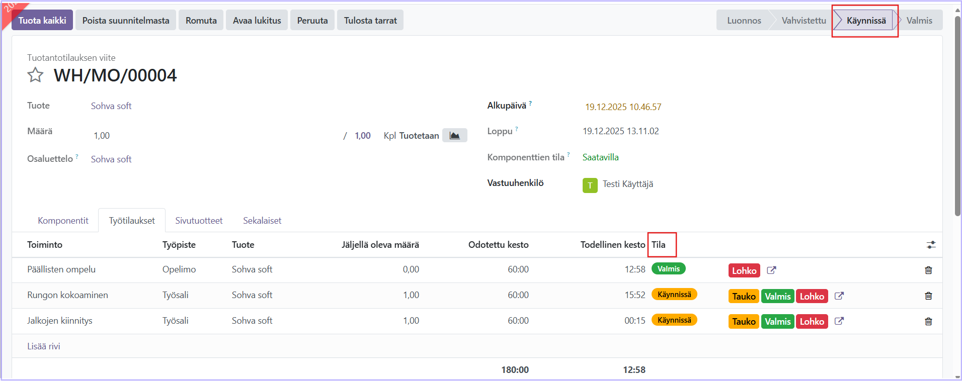Delete the Jalkojen kiinnitys row
Image resolution: width=962 pixels, height=381 pixels.
[928, 322]
